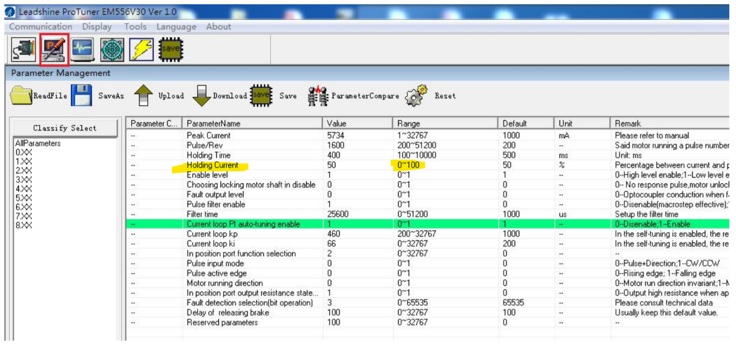
Task: Click the Remark column header
Action: pyautogui.click(x=670, y=124)
